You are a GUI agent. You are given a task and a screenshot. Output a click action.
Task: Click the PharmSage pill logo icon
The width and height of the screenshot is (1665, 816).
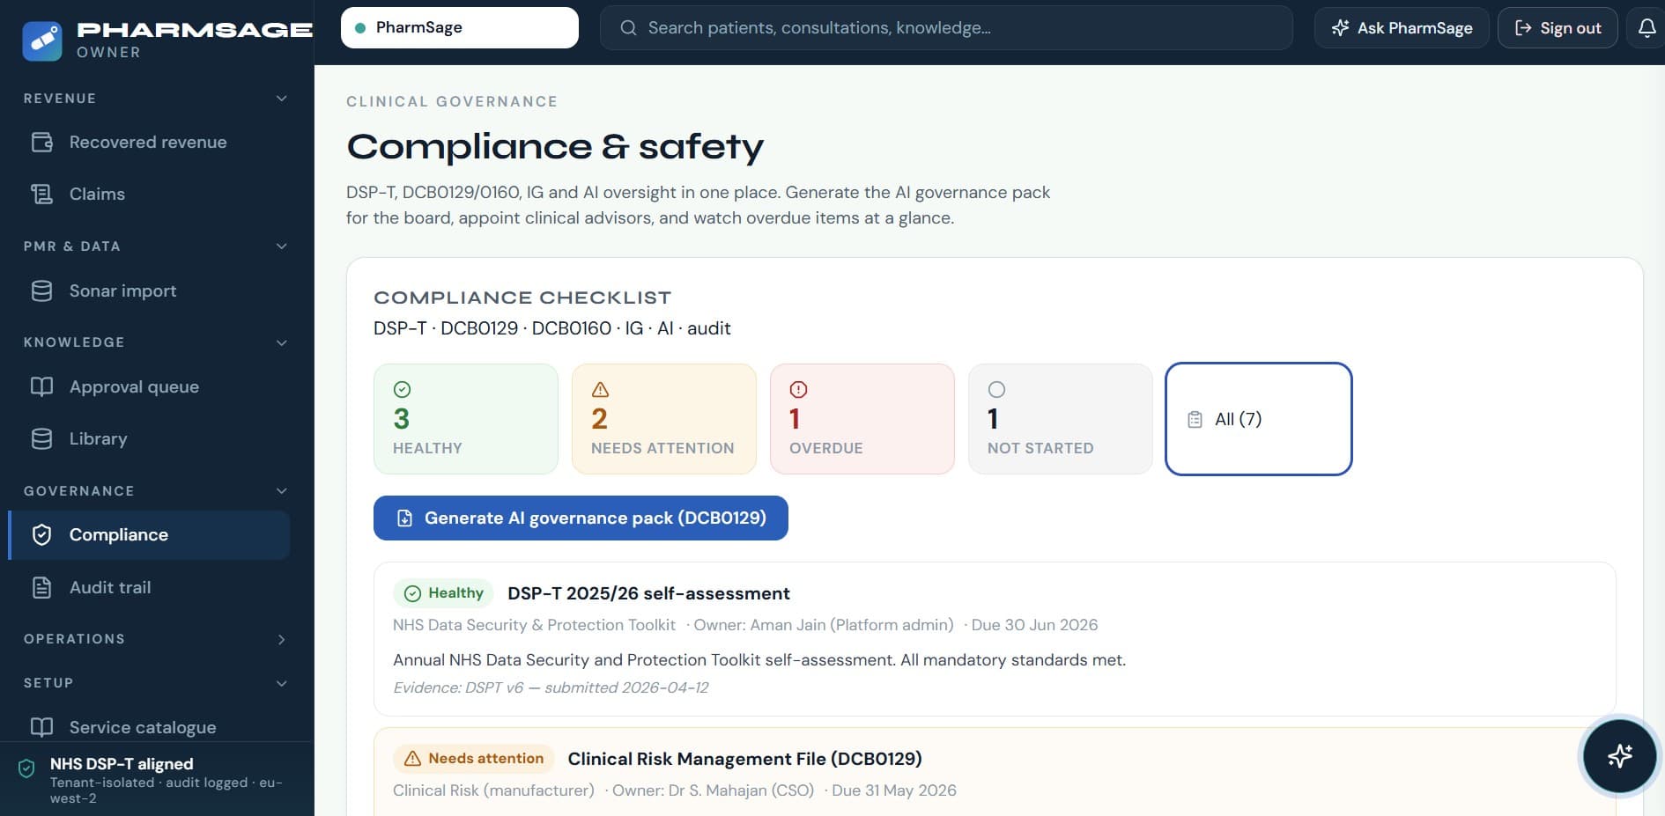click(42, 40)
